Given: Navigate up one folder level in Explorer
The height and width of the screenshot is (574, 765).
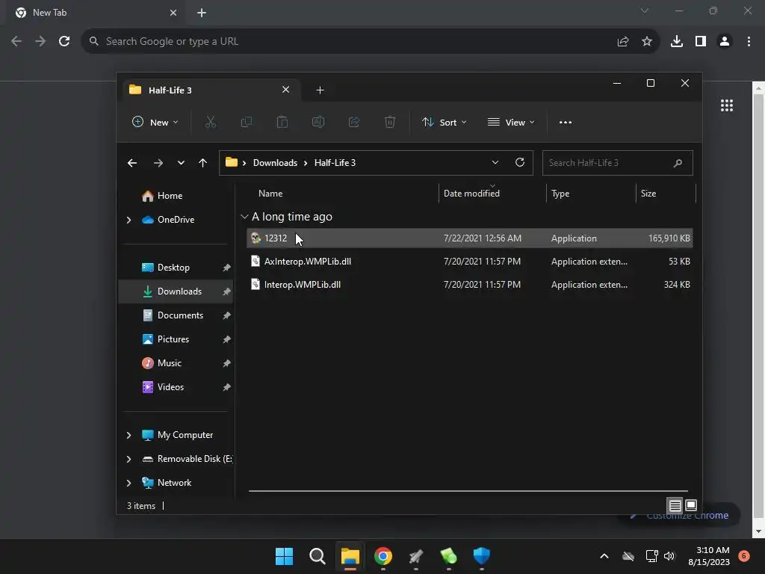Looking at the screenshot, I should point(203,163).
